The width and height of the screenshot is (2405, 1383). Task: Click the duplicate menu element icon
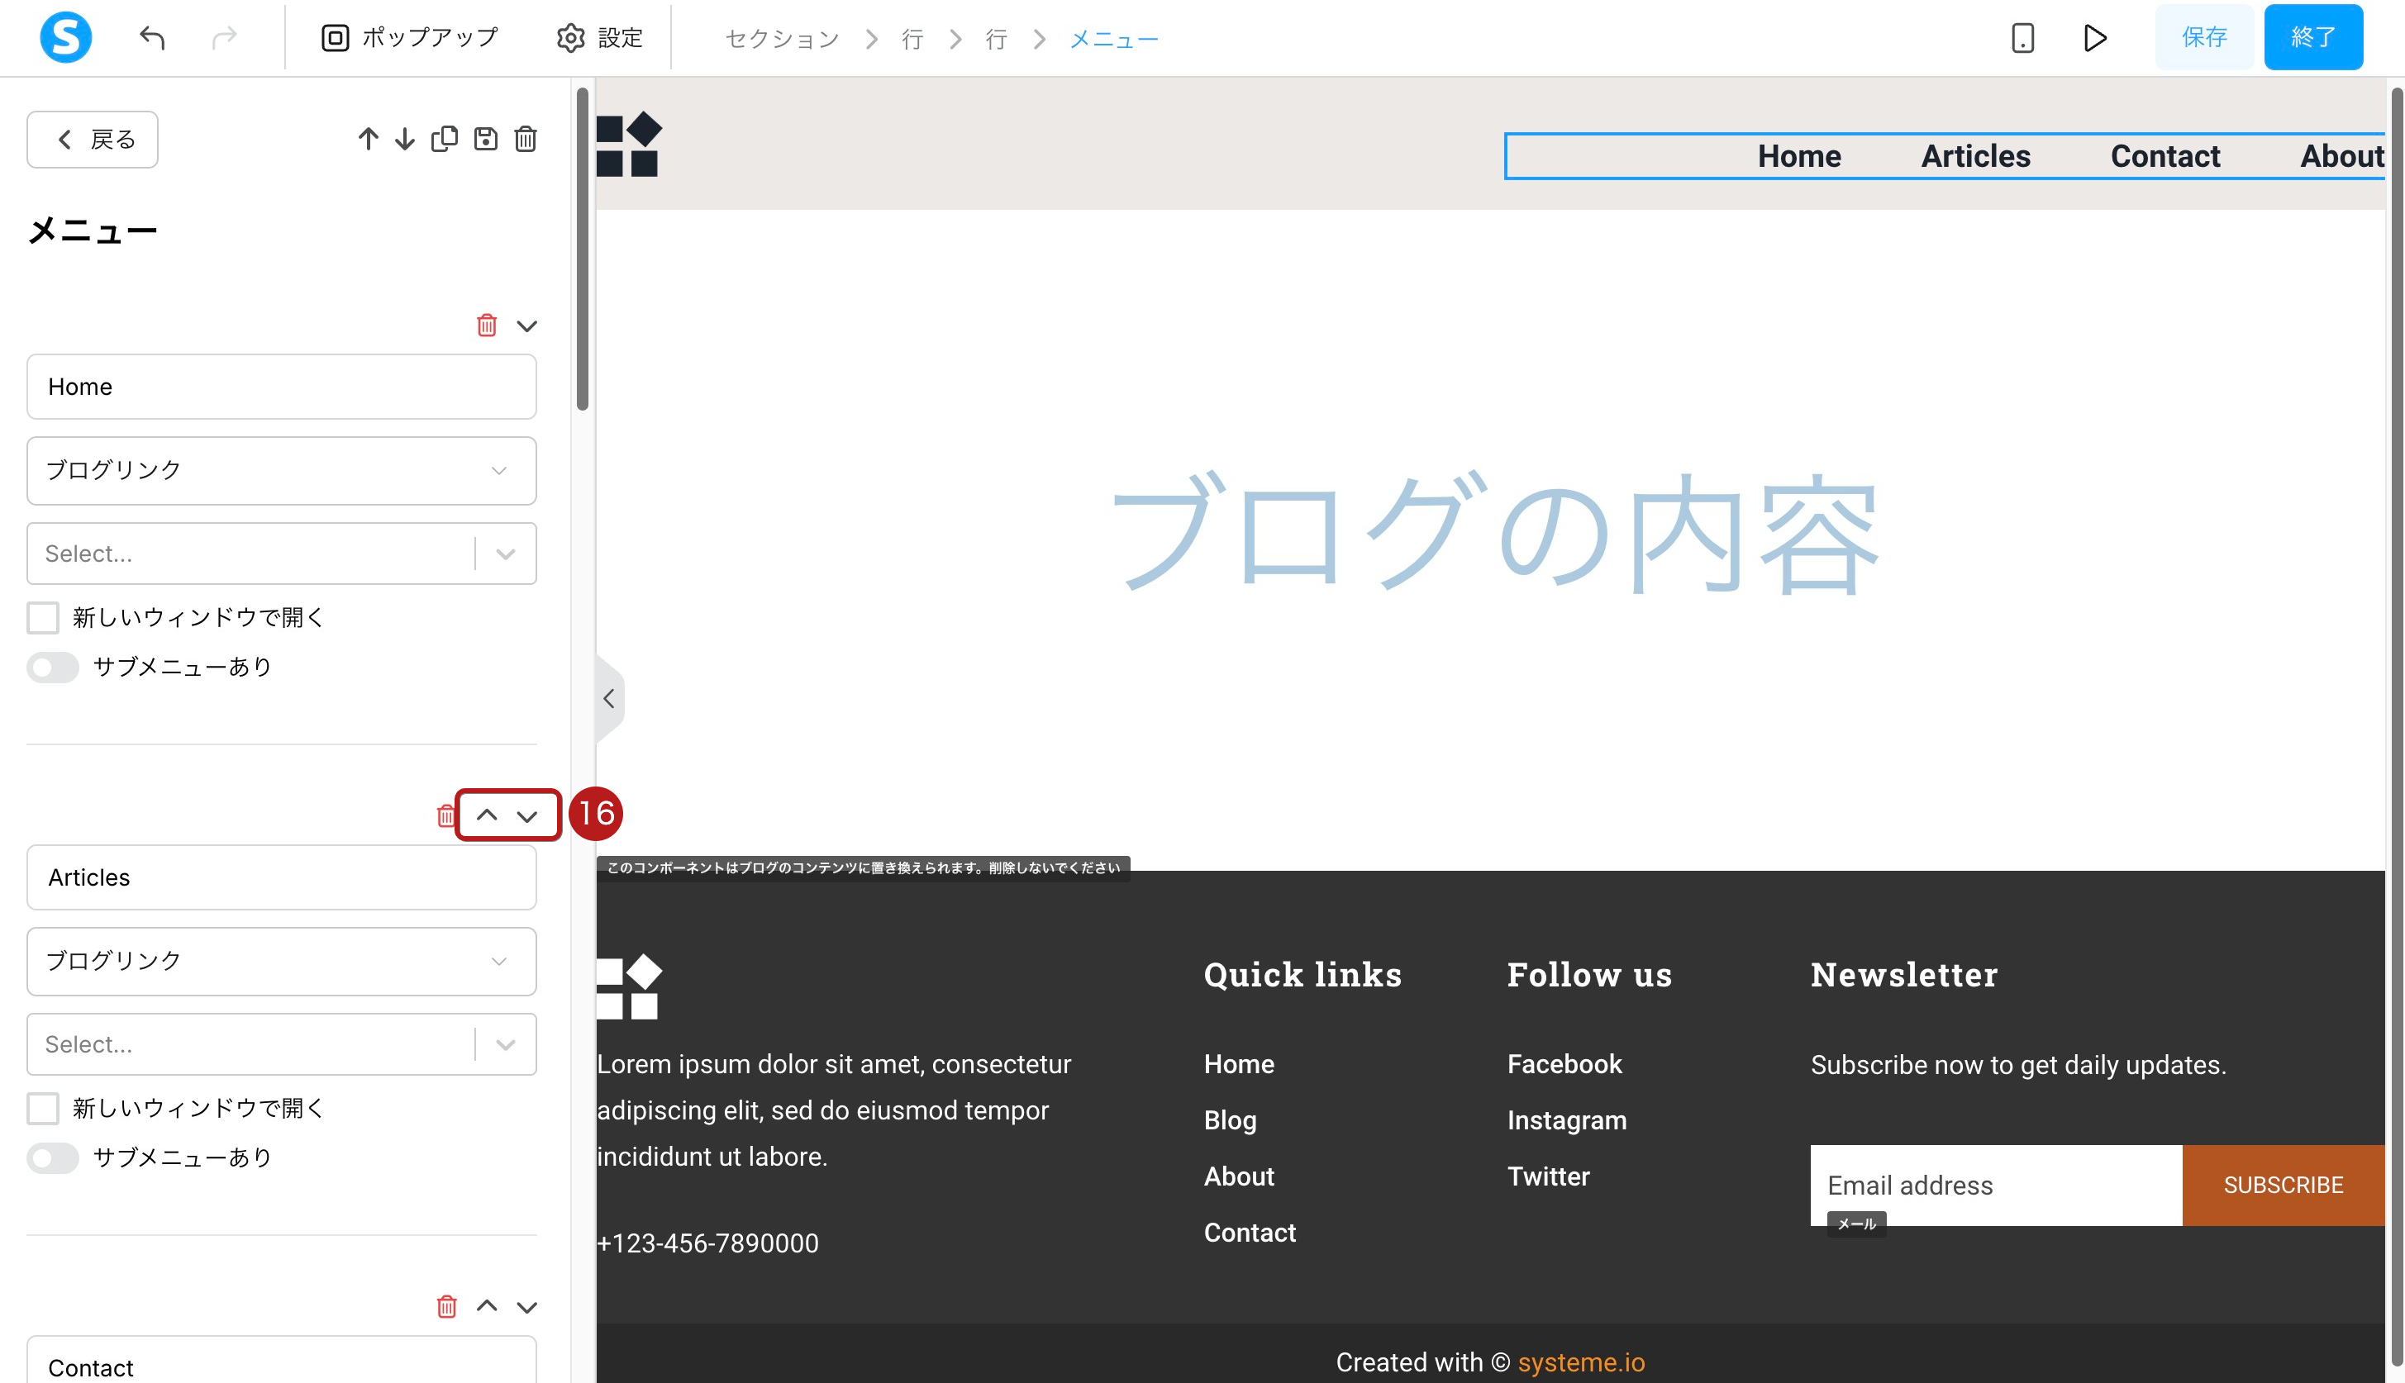pyautogui.click(x=444, y=140)
